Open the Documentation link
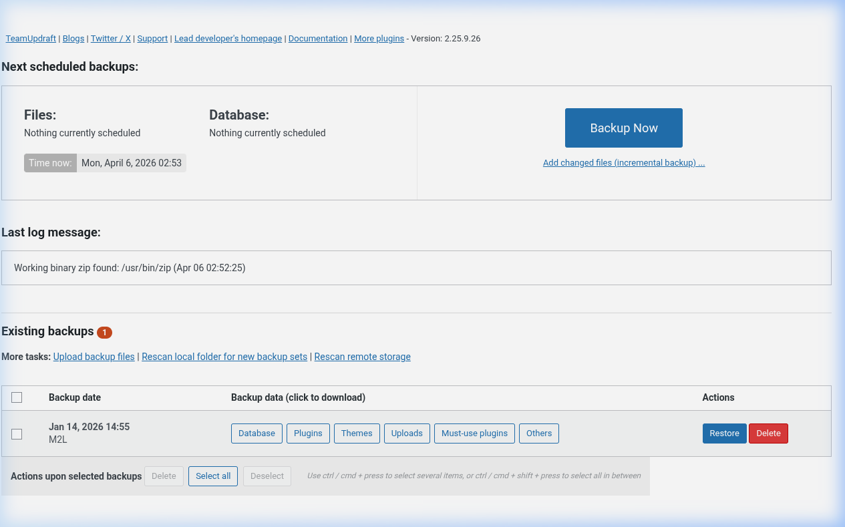Viewport: 845px width, 527px height. tap(317, 38)
